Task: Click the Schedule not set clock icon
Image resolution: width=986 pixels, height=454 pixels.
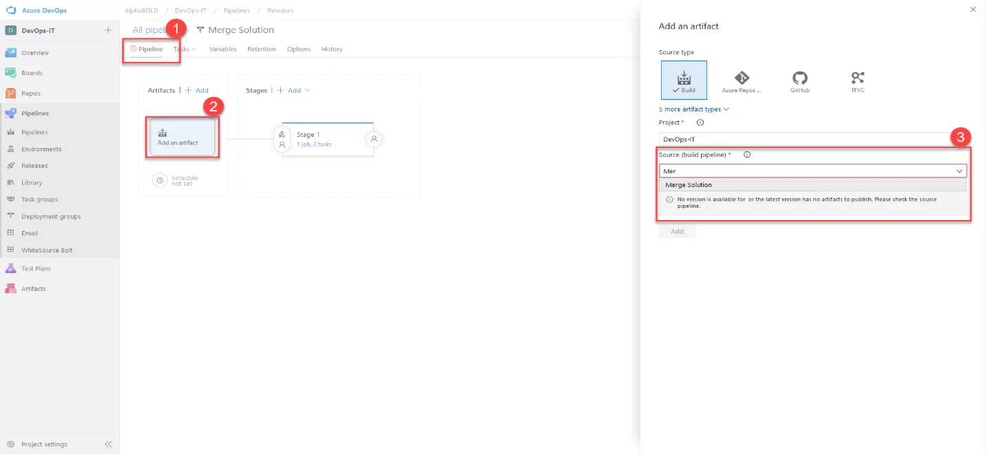Action: point(160,180)
